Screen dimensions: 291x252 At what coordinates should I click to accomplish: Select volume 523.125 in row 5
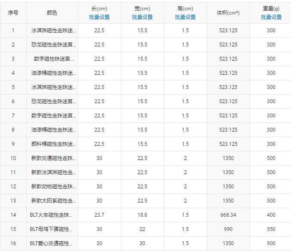[x=228, y=87]
